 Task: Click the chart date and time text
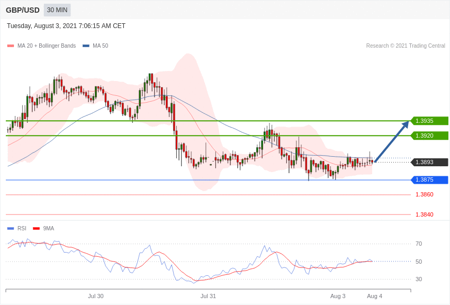coord(66,26)
